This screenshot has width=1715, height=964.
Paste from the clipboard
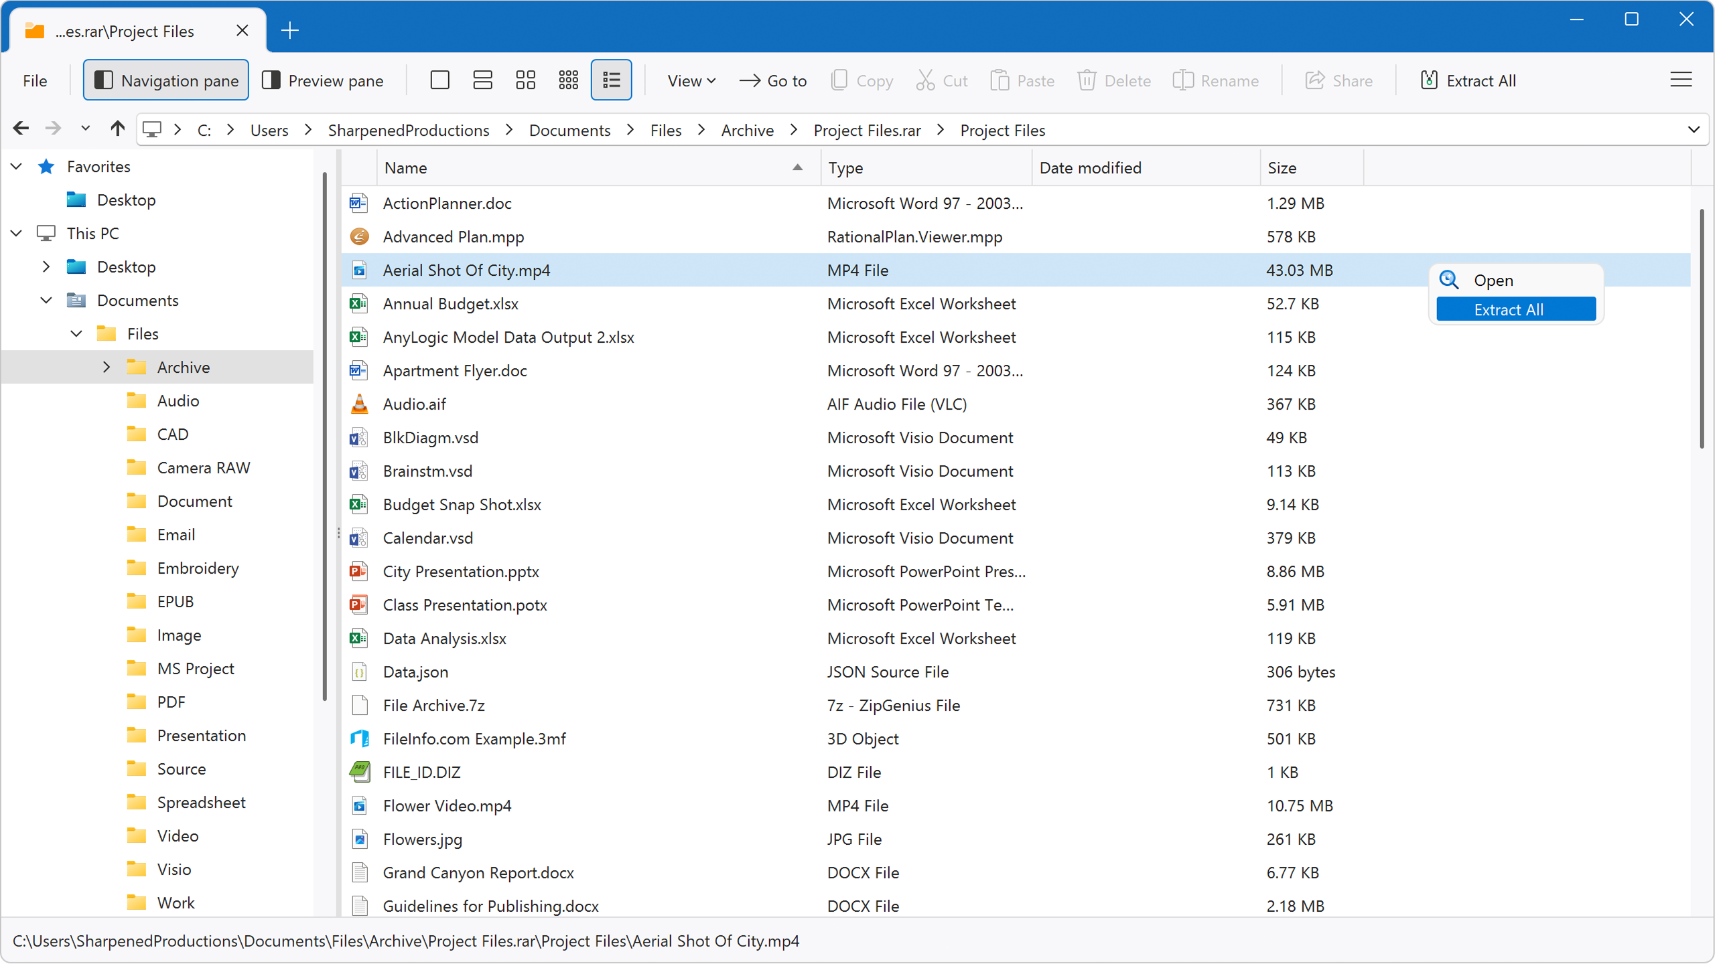[x=1023, y=80]
